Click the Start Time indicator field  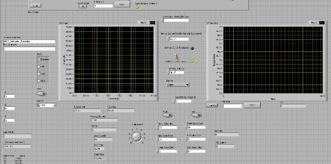[99, 158]
